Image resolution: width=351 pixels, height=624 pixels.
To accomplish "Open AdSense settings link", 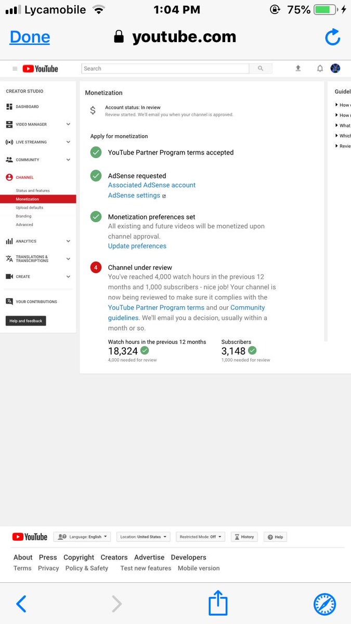I will [x=134, y=196].
